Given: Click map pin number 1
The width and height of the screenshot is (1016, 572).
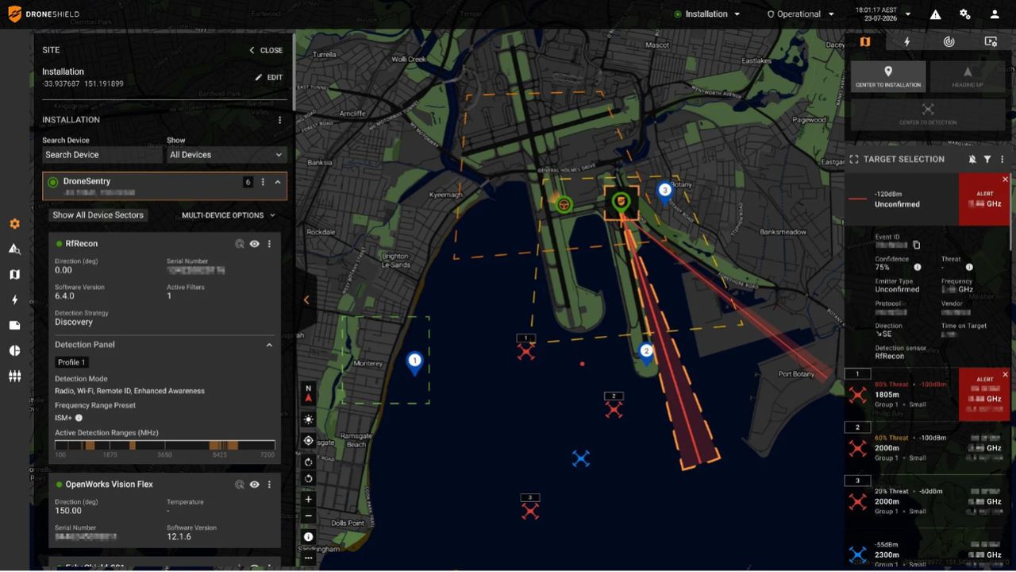Looking at the screenshot, I should tap(414, 363).
